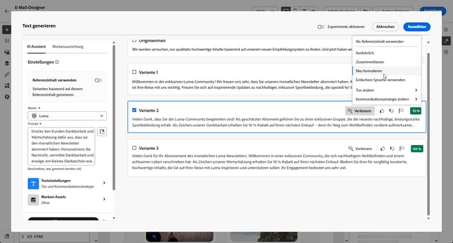Flag Variante 3 with flag icon
This screenshot has width=453, height=243.
pyautogui.click(x=402, y=149)
